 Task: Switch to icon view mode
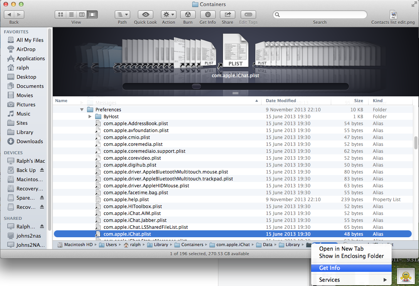61,15
